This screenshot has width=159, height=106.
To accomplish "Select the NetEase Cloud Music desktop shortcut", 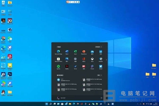I will 10,57.
